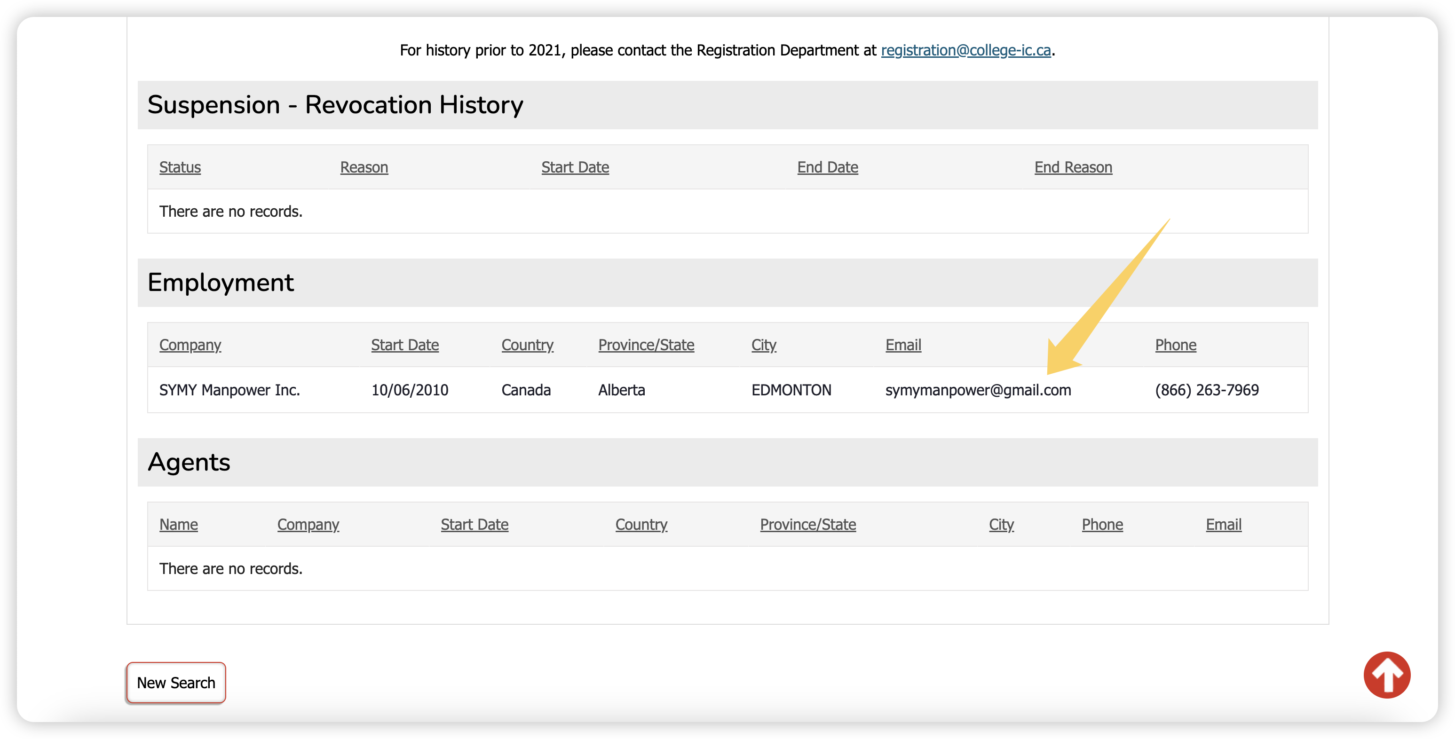
Task: Sort Employment table by Email header
Action: (903, 345)
